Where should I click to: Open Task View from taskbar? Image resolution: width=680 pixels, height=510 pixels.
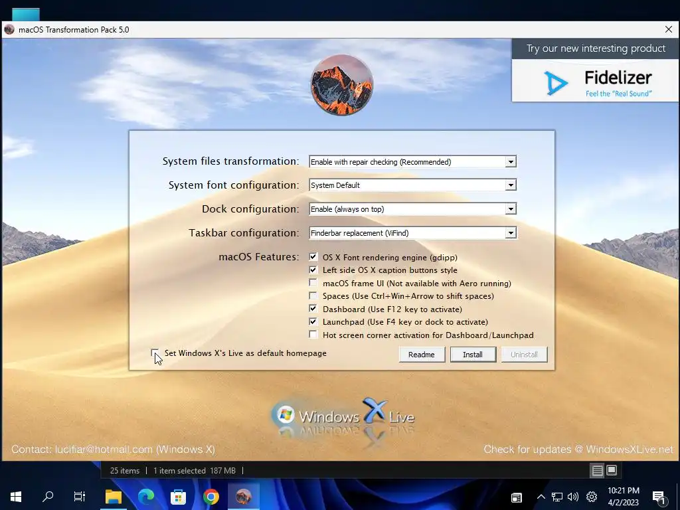pyautogui.click(x=80, y=497)
